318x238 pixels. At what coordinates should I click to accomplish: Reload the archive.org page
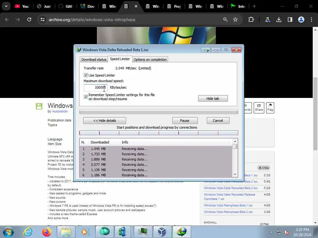29,20
